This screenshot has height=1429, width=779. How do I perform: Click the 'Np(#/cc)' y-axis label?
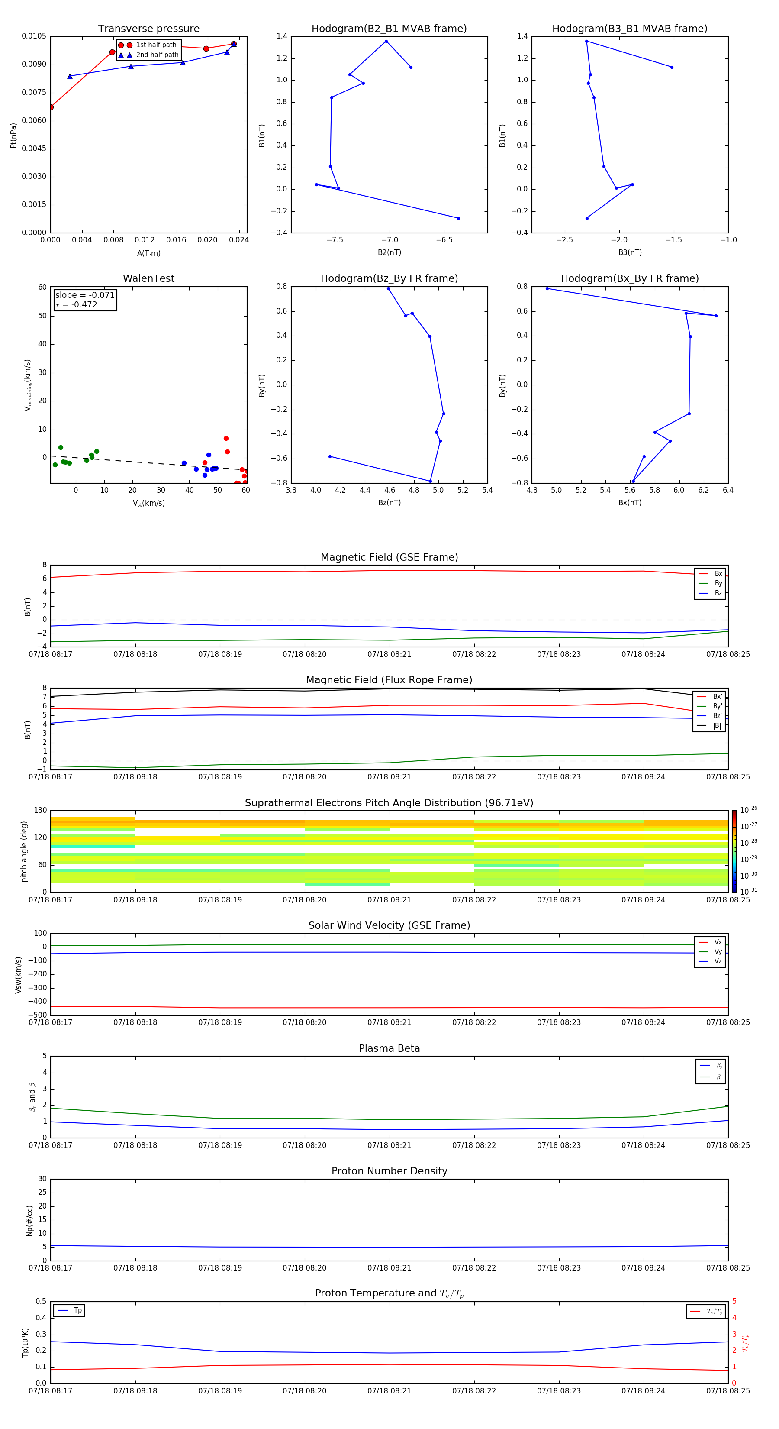click(x=29, y=1220)
